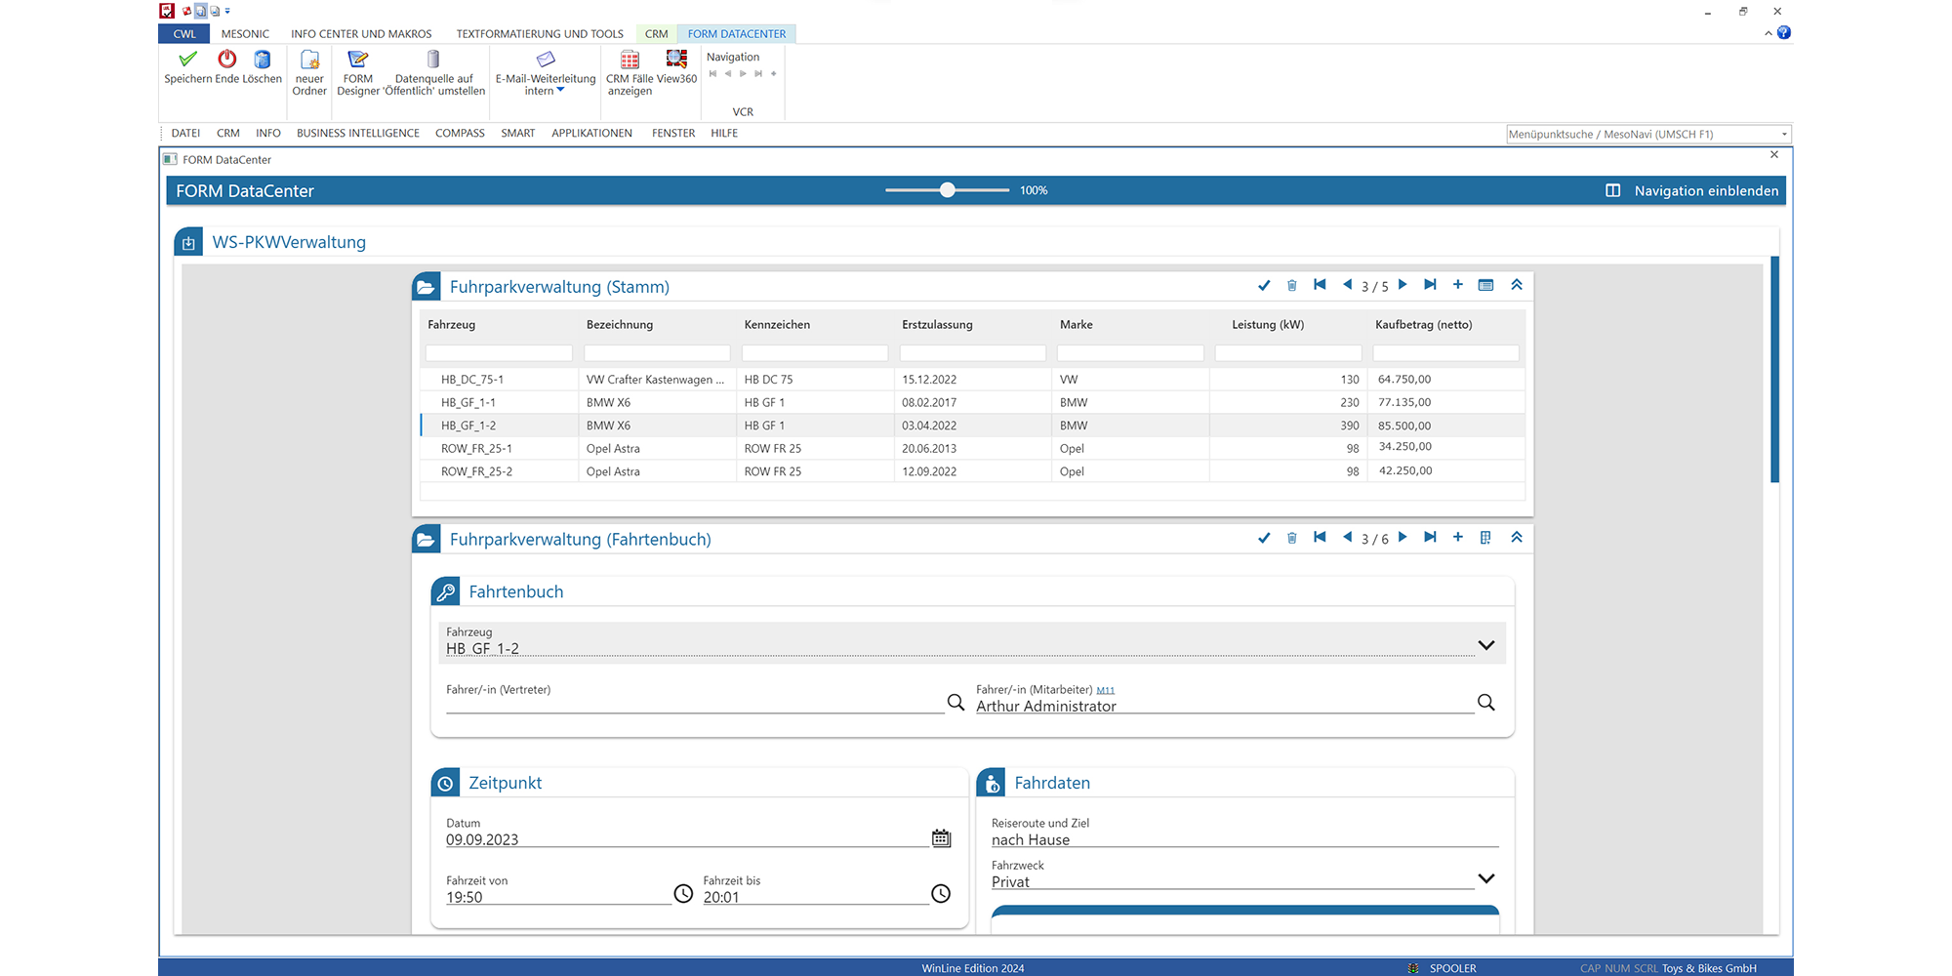Click the WS-PKWVerwaltung header icon
Screen dimensions: 1952x976
click(188, 242)
